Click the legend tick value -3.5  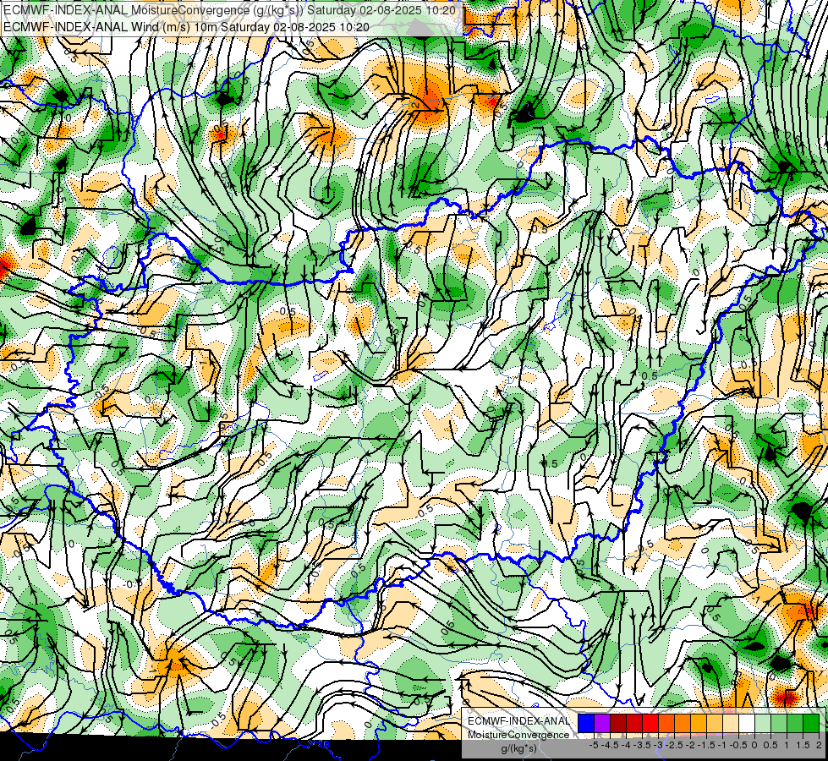click(x=642, y=745)
